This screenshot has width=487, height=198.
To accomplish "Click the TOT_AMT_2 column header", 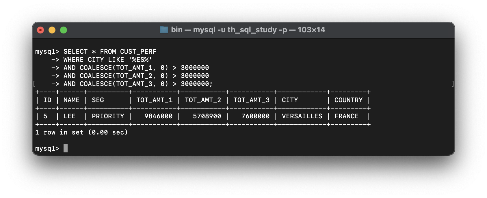I will tap(203, 100).
